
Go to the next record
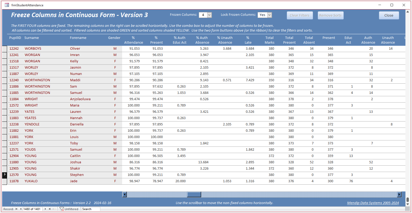click(x=45, y=209)
